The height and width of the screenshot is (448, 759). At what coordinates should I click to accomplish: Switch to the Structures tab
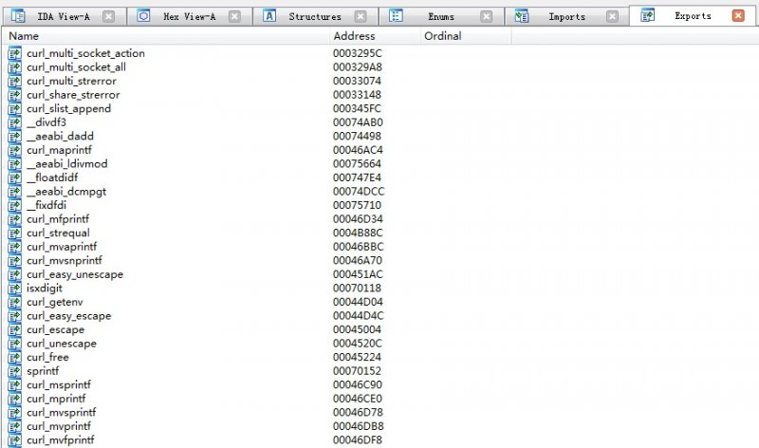pos(315,16)
